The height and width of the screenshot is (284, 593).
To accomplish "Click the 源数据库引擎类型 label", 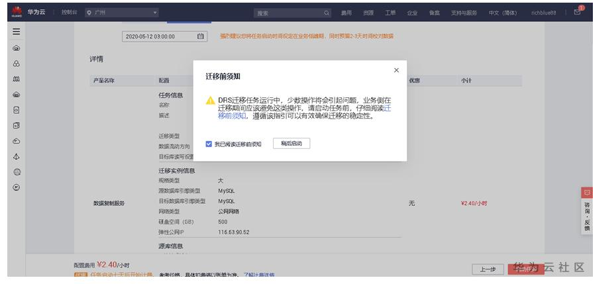I will [180, 191].
